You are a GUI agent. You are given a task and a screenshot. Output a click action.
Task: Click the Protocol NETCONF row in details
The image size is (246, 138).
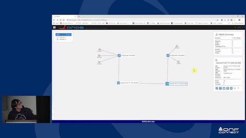tap(228, 77)
